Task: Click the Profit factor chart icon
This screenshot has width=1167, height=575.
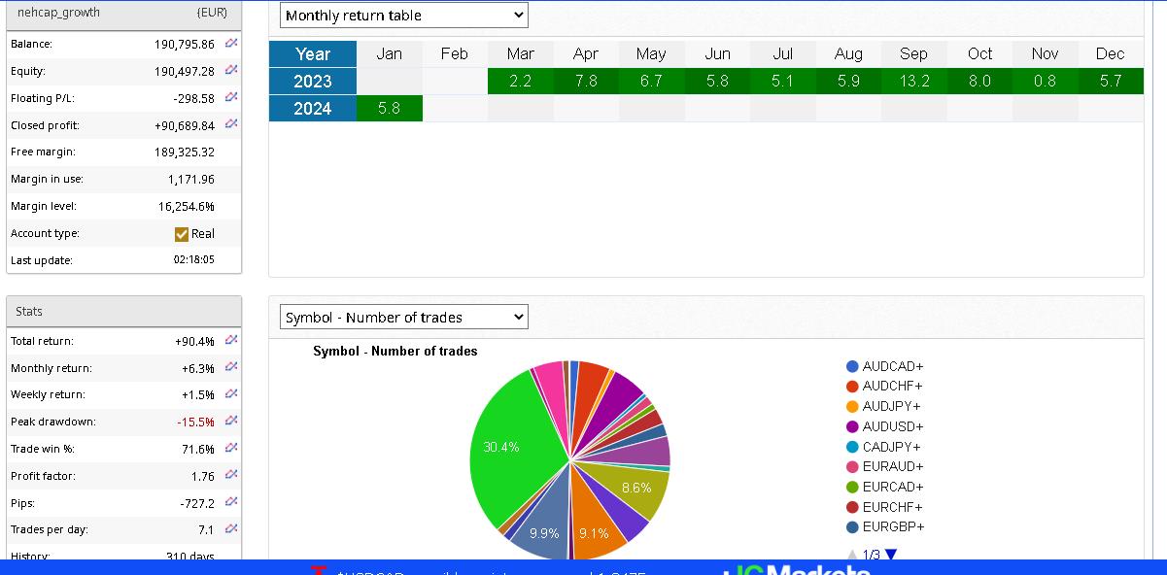Action: click(231, 475)
